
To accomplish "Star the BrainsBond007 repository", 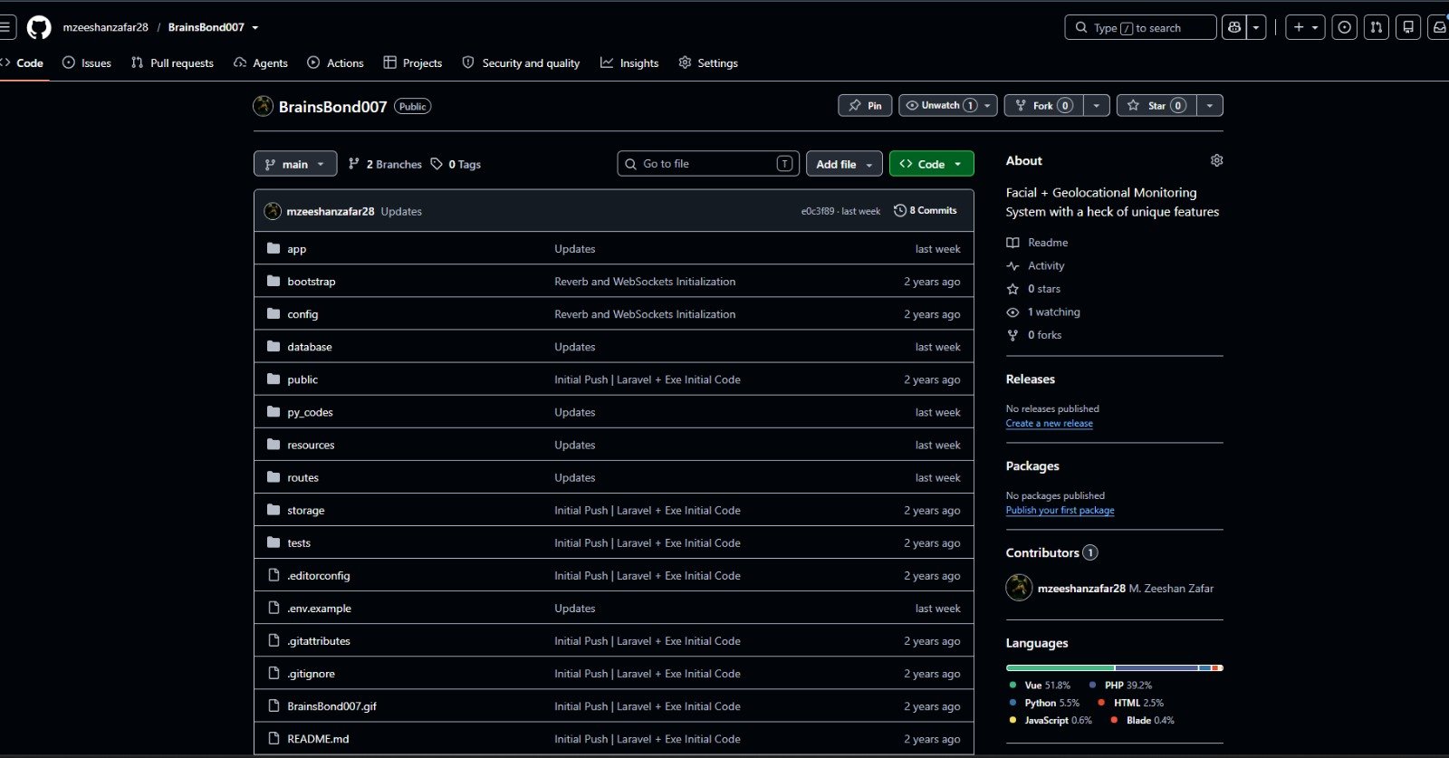I will [x=1156, y=106].
